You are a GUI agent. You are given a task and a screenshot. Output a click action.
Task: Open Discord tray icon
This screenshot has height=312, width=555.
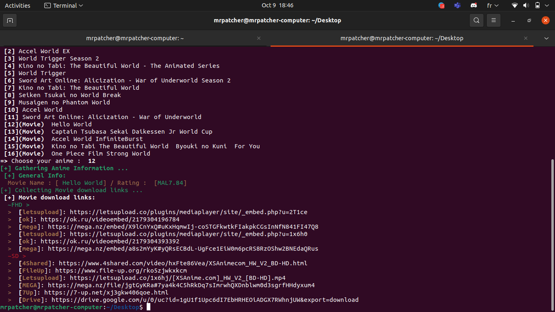pos(473,5)
